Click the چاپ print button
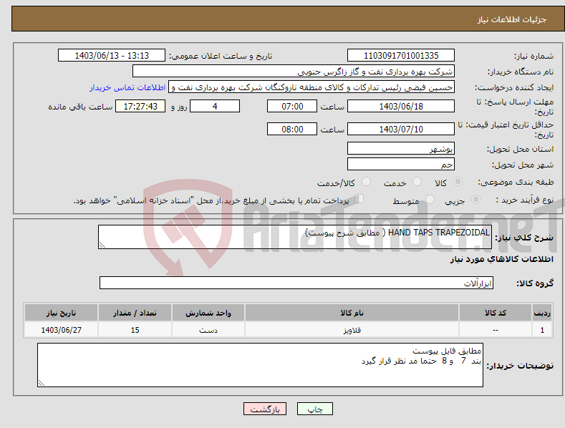This screenshot has width=565, height=428. 315,409
